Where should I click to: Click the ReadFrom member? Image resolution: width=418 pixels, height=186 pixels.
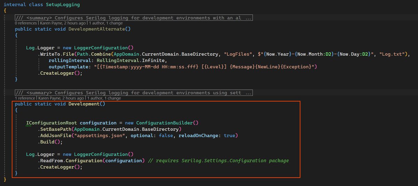[52, 161]
